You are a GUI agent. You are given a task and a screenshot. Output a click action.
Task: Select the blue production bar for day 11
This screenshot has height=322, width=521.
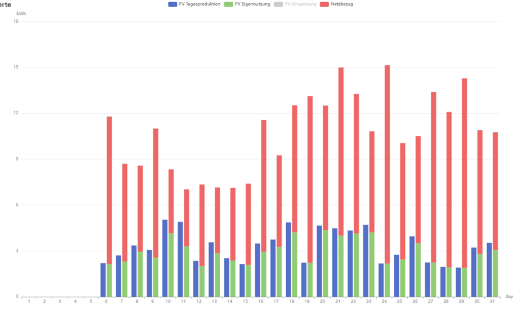coord(180,259)
